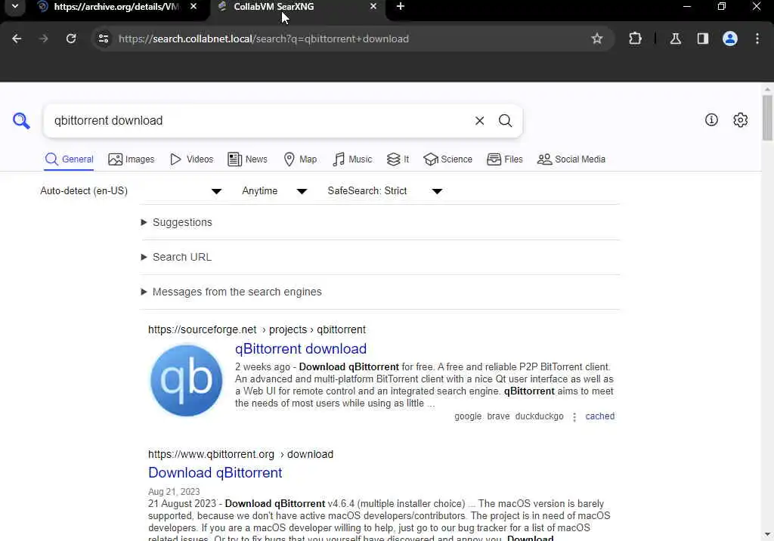This screenshot has height=541, width=774.
Task: Select the Music search category
Action: (352, 159)
